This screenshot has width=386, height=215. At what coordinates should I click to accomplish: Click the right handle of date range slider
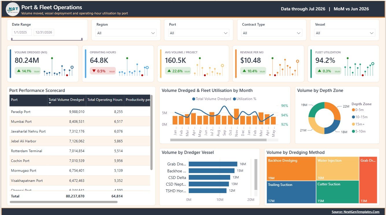click(82, 39)
